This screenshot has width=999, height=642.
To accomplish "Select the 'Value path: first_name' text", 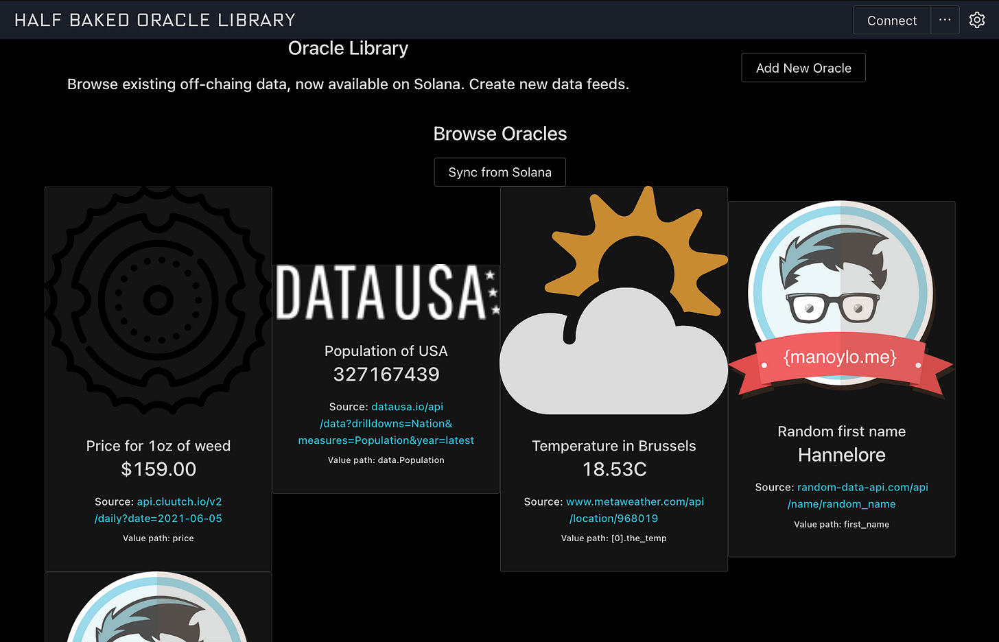I will (x=842, y=524).
